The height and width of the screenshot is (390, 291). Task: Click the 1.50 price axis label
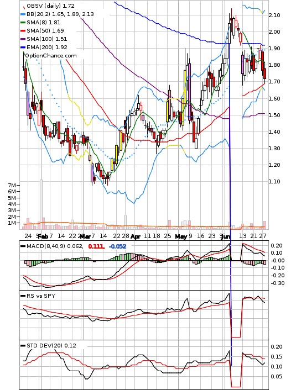point(274,115)
